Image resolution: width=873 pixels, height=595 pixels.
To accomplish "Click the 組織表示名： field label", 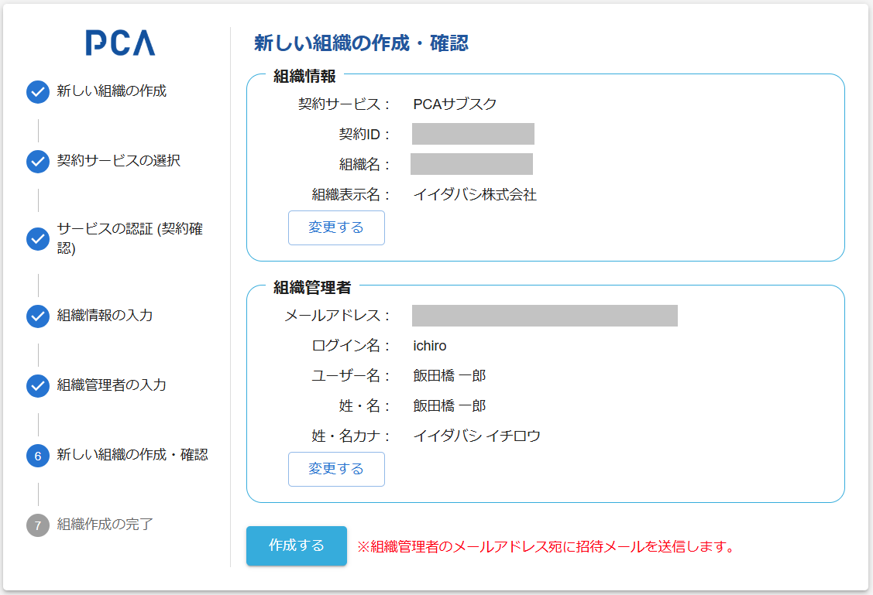I will pyautogui.click(x=352, y=195).
